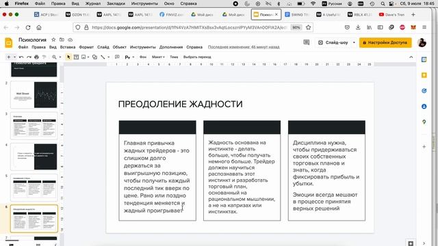This screenshot has height=246, width=438.
Task: Start the Слайд-шоу presentation
Action: [333, 42]
